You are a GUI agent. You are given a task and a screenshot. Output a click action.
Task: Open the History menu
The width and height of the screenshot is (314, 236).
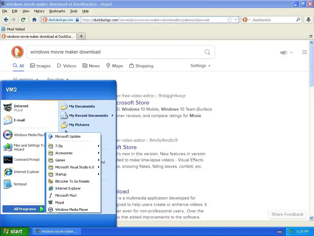click(x=39, y=11)
